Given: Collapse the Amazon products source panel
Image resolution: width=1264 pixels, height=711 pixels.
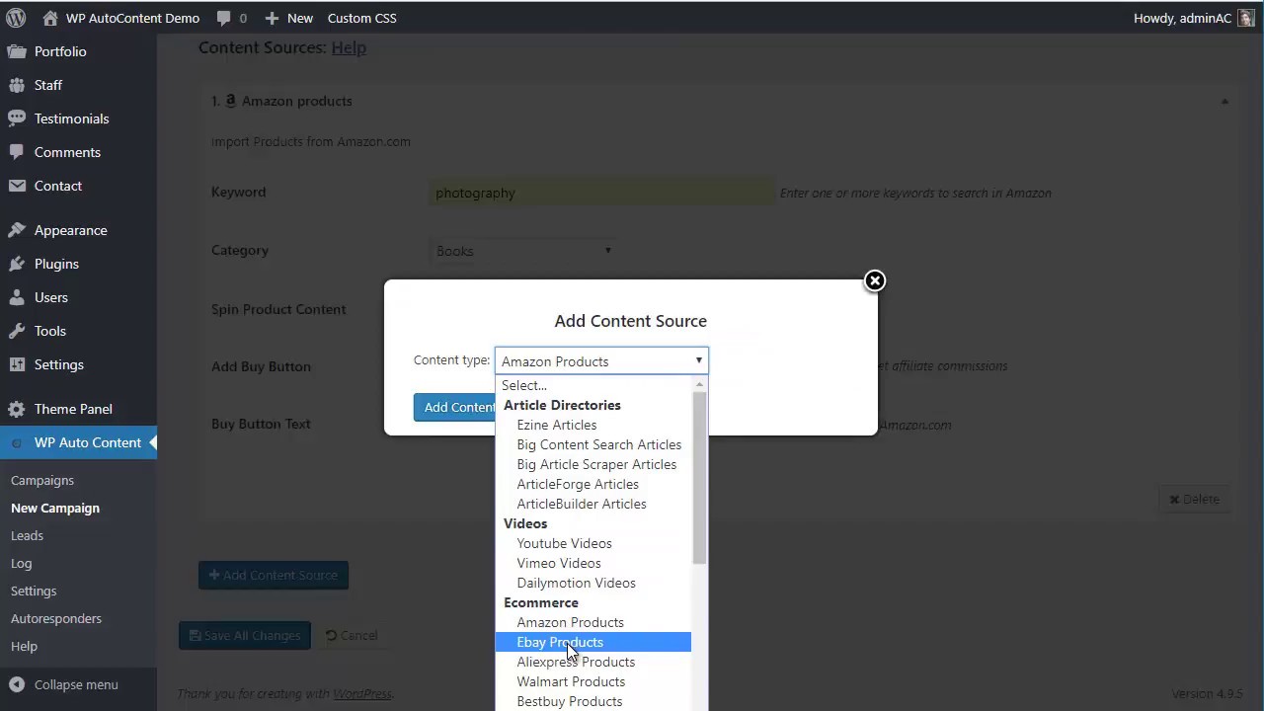Looking at the screenshot, I should (1224, 101).
